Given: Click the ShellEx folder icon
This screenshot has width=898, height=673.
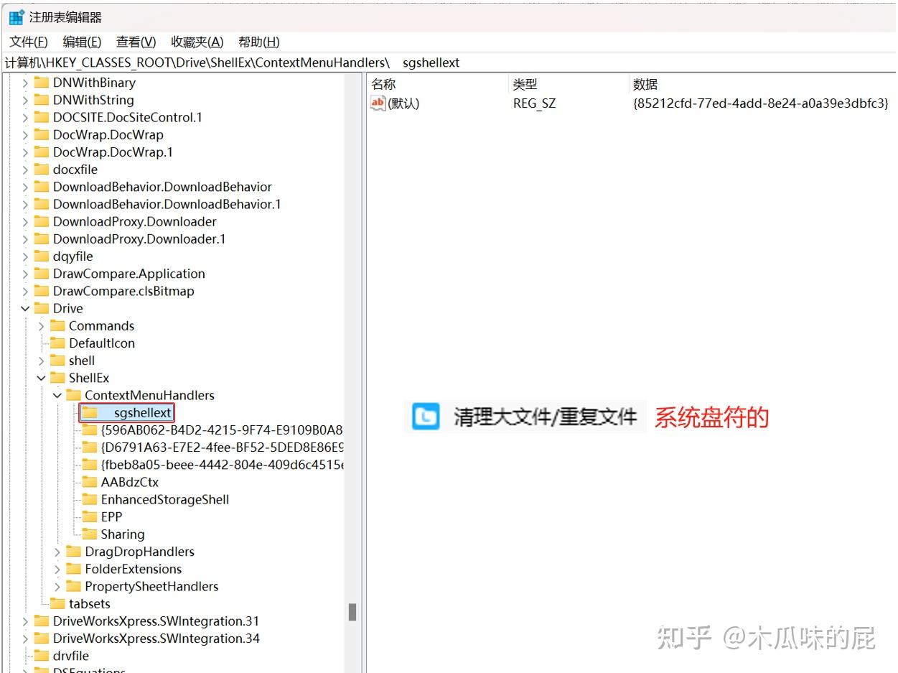Looking at the screenshot, I should (57, 378).
